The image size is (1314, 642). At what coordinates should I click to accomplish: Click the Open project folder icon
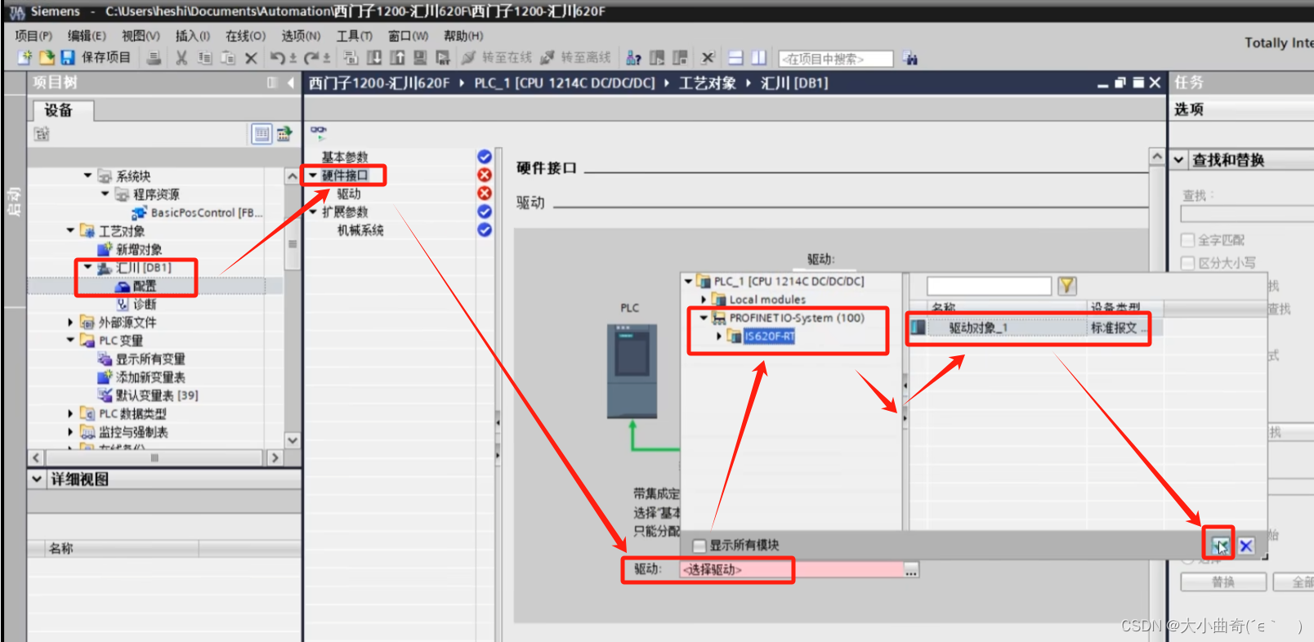click(x=47, y=57)
